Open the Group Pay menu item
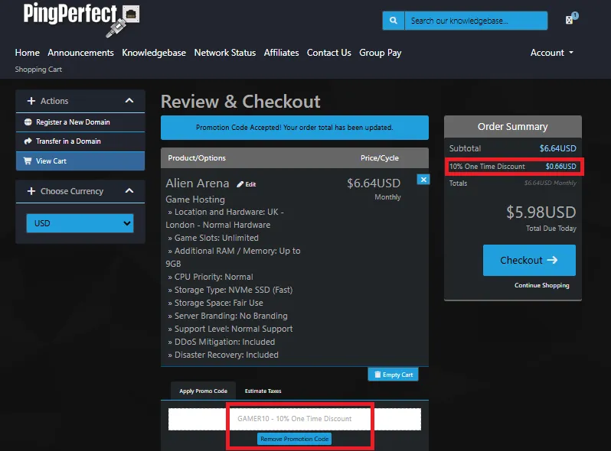611x451 pixels. tap(381, 53)
